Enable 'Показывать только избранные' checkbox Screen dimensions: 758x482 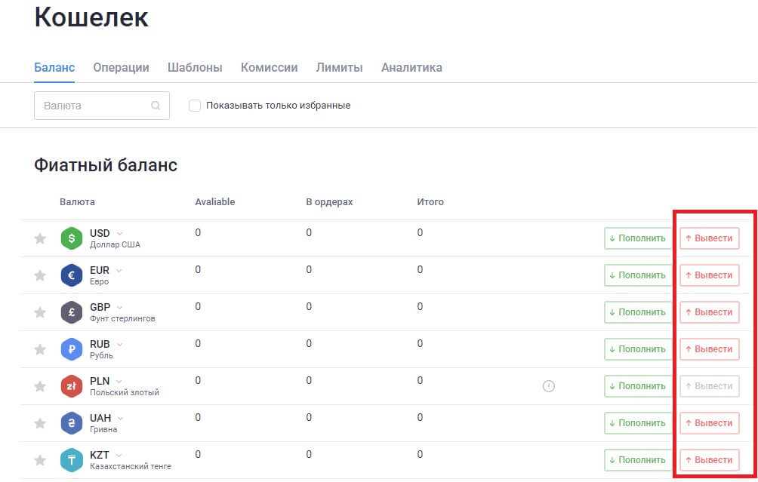(x=195, y=106)
